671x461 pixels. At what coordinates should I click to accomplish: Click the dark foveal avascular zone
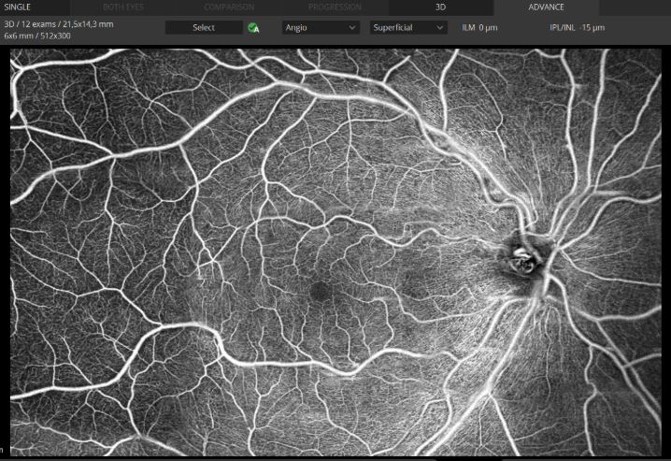coord(320,290)
